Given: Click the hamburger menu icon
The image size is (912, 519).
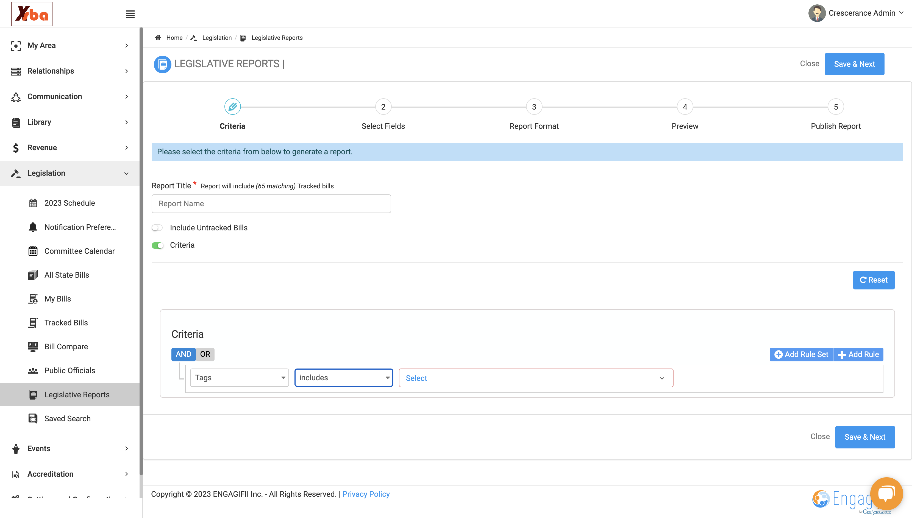Looking at the screenshot, I should 130,14.
